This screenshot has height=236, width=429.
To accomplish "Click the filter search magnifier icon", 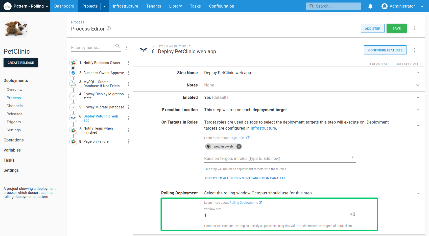I will [x=117, y=46].
